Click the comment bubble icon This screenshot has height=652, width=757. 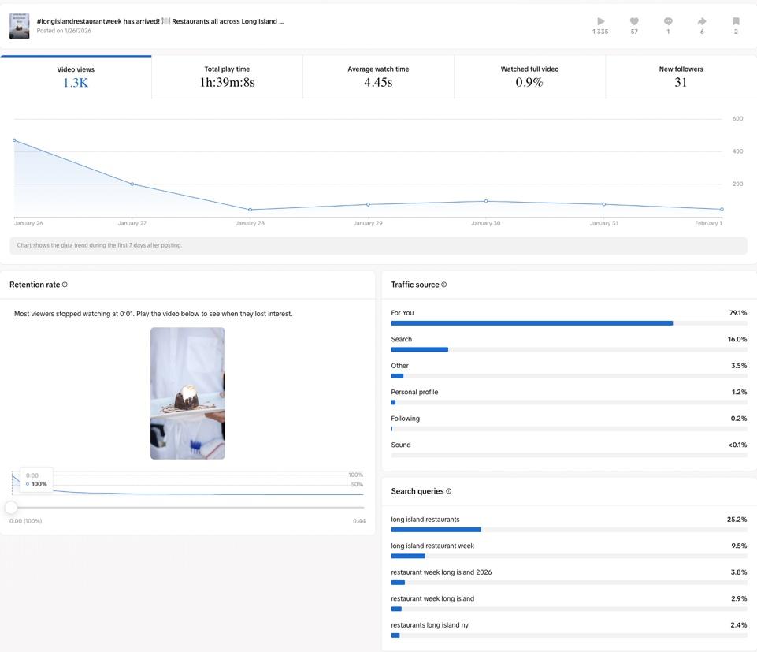pos(668,21)
